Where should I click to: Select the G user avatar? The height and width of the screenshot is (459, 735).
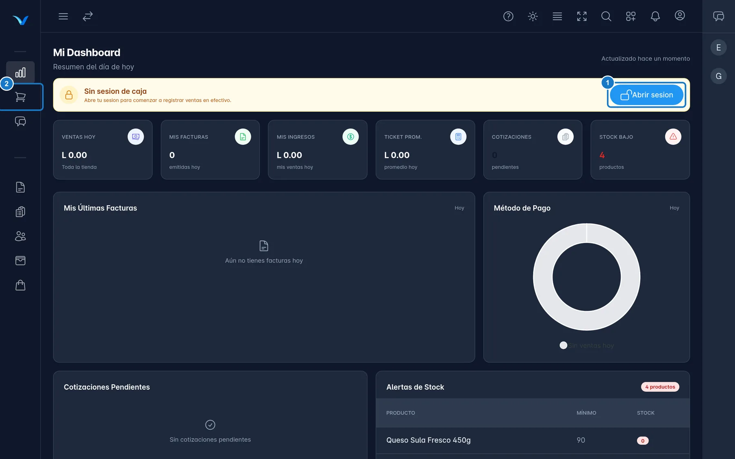719,76
